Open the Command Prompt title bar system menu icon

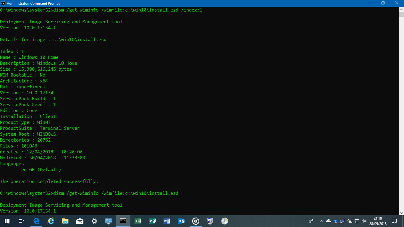3,3
